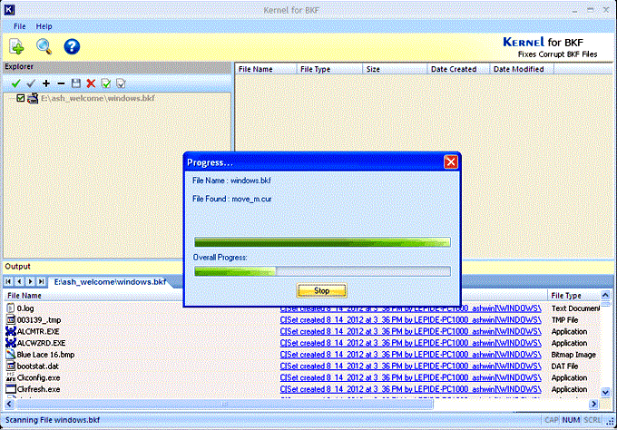Toggle checkbox for E:\ash_welcome\windows.bkf node

pyautogui.click(x=21, y=98)
